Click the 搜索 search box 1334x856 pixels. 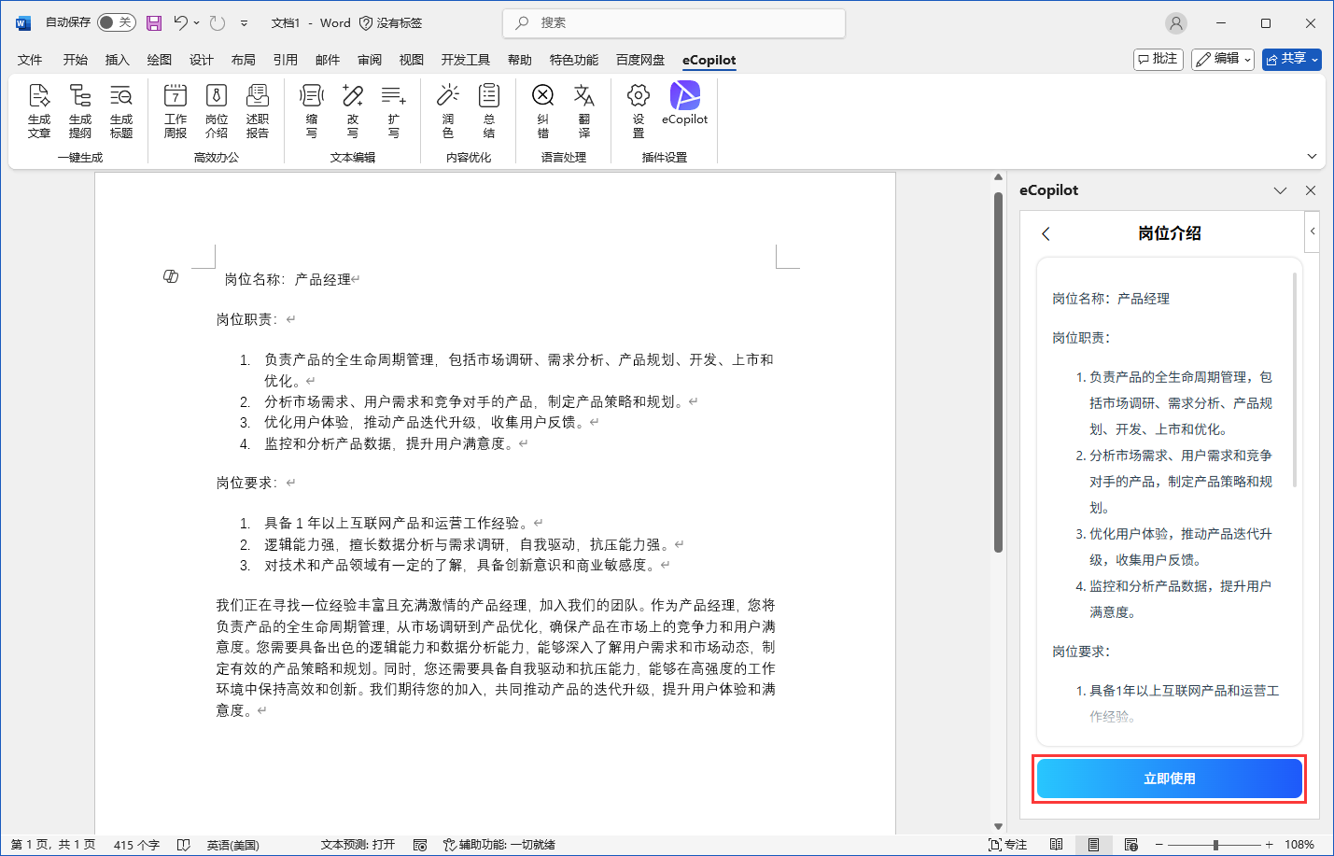[674, 22]
